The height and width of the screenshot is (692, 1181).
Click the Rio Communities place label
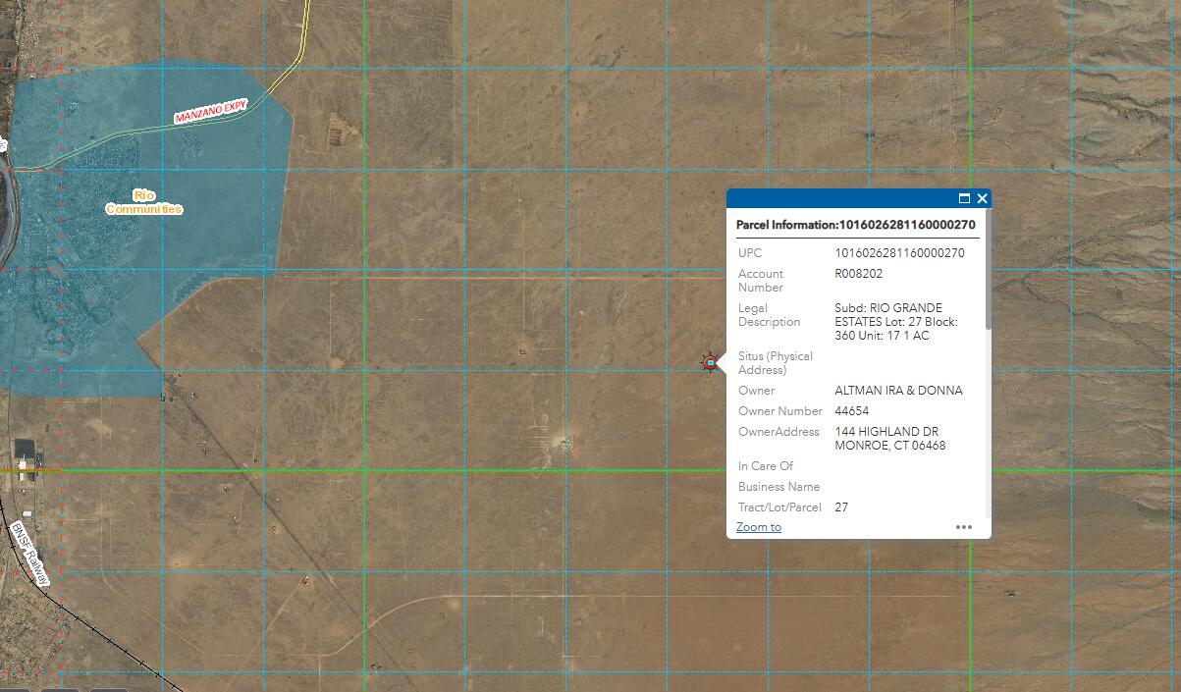143,202
